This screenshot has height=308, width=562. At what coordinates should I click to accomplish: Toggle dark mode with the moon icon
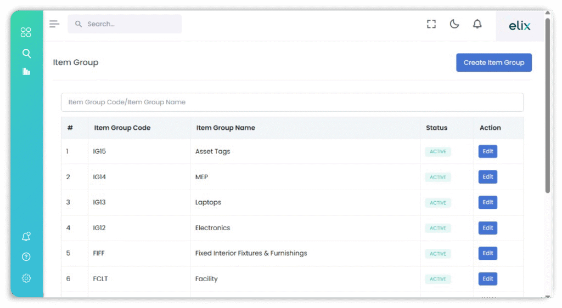(x=454, y=24)
